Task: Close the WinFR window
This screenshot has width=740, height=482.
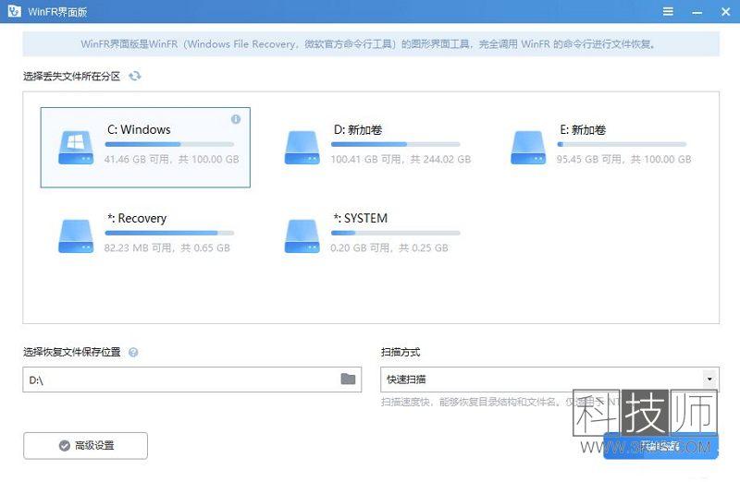Action: 726,12
